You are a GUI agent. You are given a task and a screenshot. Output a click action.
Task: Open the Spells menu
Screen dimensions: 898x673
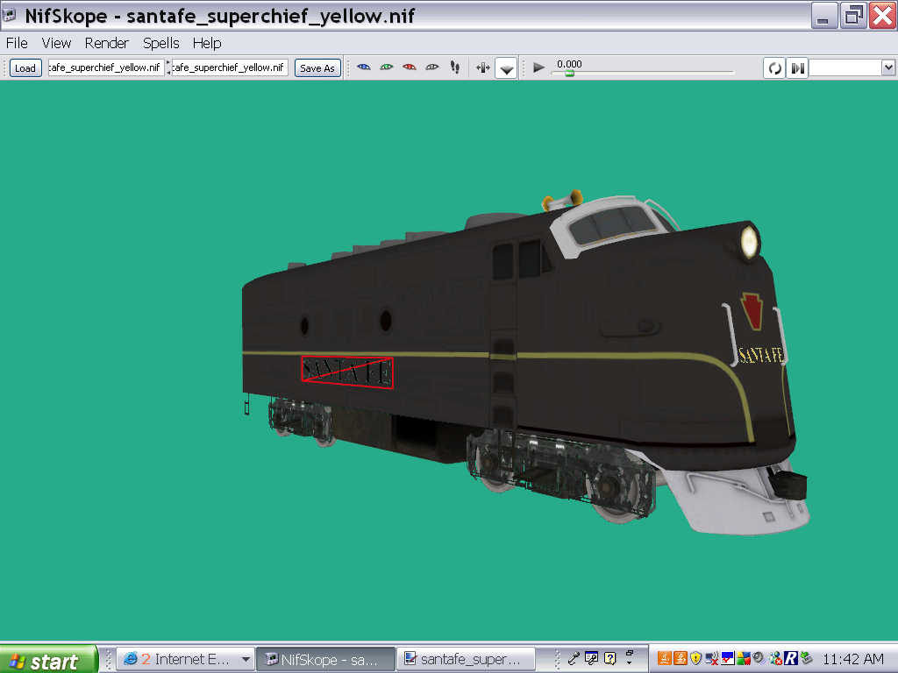pyautogui.click(x=161, y=43)
